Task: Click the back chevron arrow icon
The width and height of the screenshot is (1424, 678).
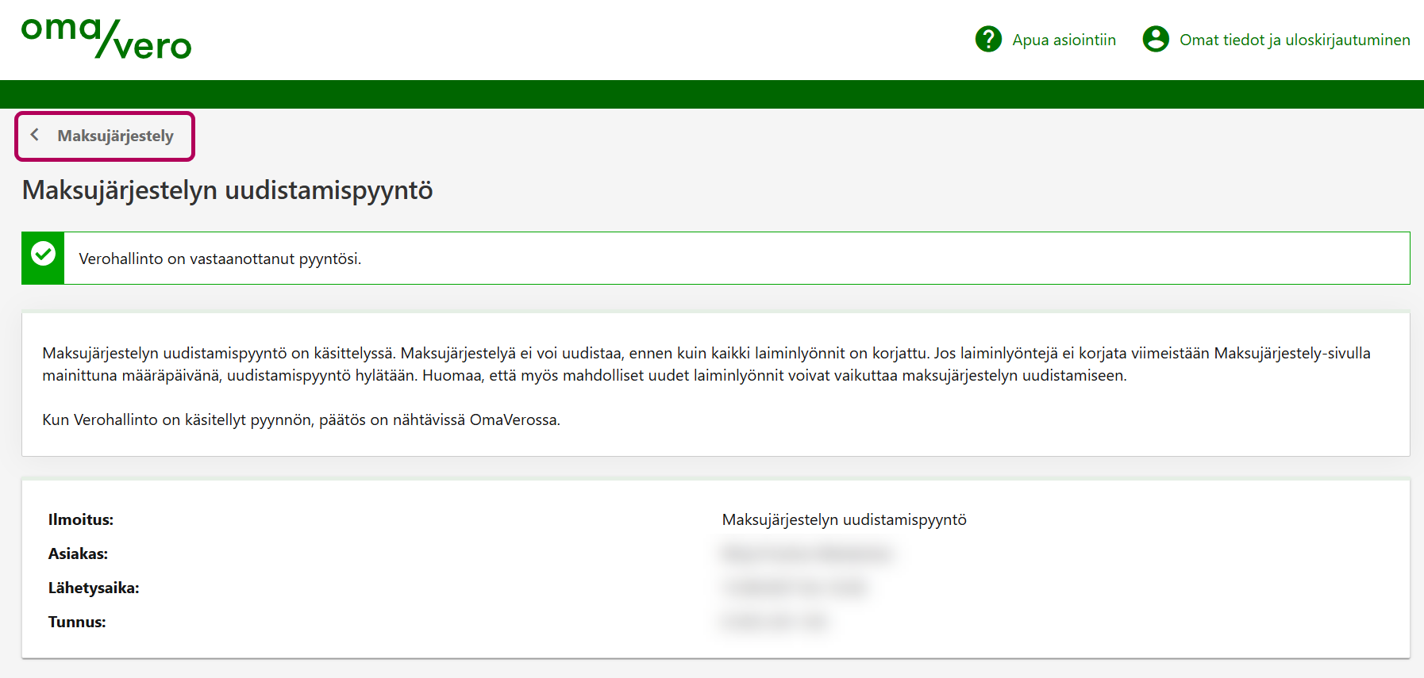Action: [35, 136]
